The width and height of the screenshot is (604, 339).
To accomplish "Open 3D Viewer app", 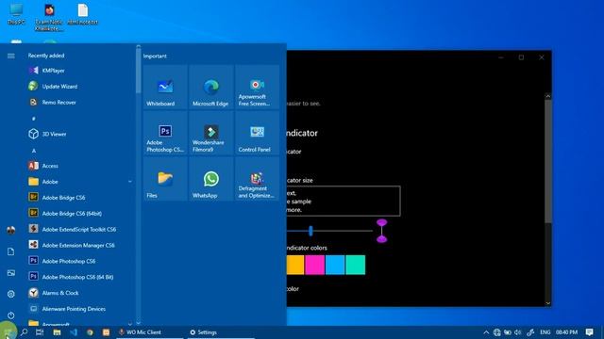I will click(79, 134).
